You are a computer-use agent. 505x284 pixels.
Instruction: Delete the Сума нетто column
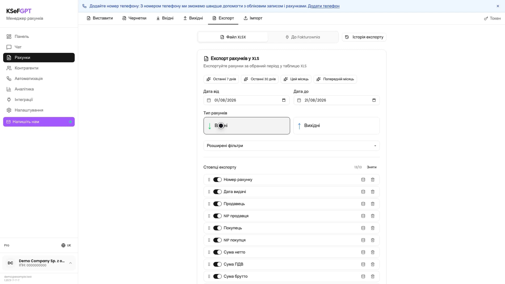pos(373,252)
